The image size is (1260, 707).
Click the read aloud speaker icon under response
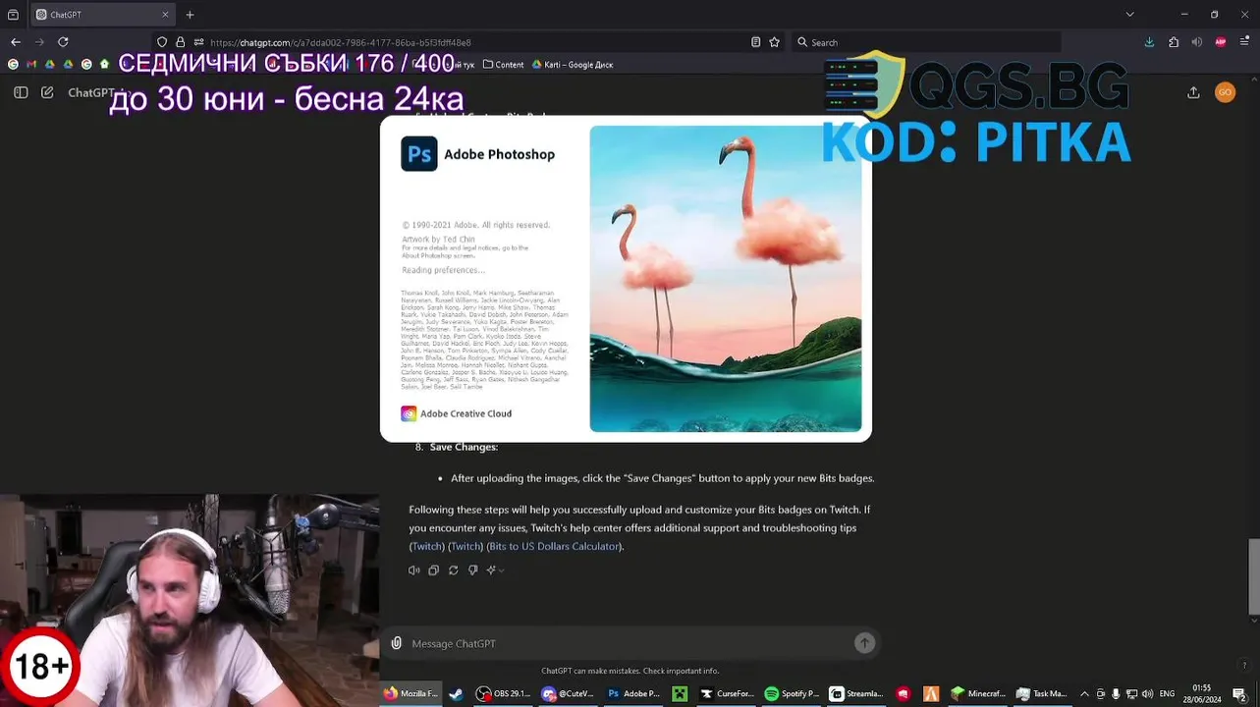point(413,571)
